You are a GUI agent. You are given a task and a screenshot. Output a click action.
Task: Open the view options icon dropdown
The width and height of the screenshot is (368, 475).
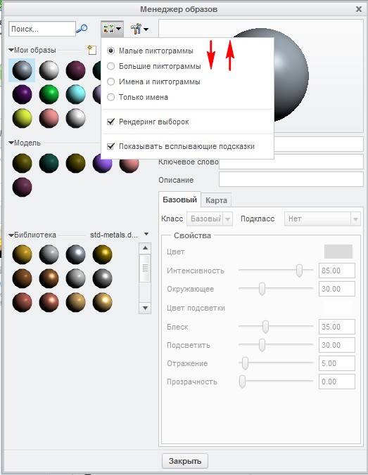tap(113, 29)
